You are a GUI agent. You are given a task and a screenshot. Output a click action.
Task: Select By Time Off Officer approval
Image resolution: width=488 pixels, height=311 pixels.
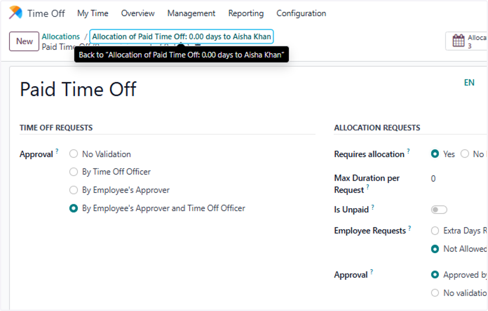[x=74, y=172]
